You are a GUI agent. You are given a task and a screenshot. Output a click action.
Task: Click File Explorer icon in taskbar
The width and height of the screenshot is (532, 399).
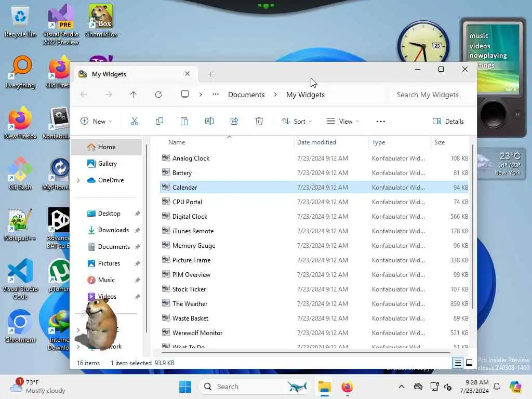pos(324,387)
